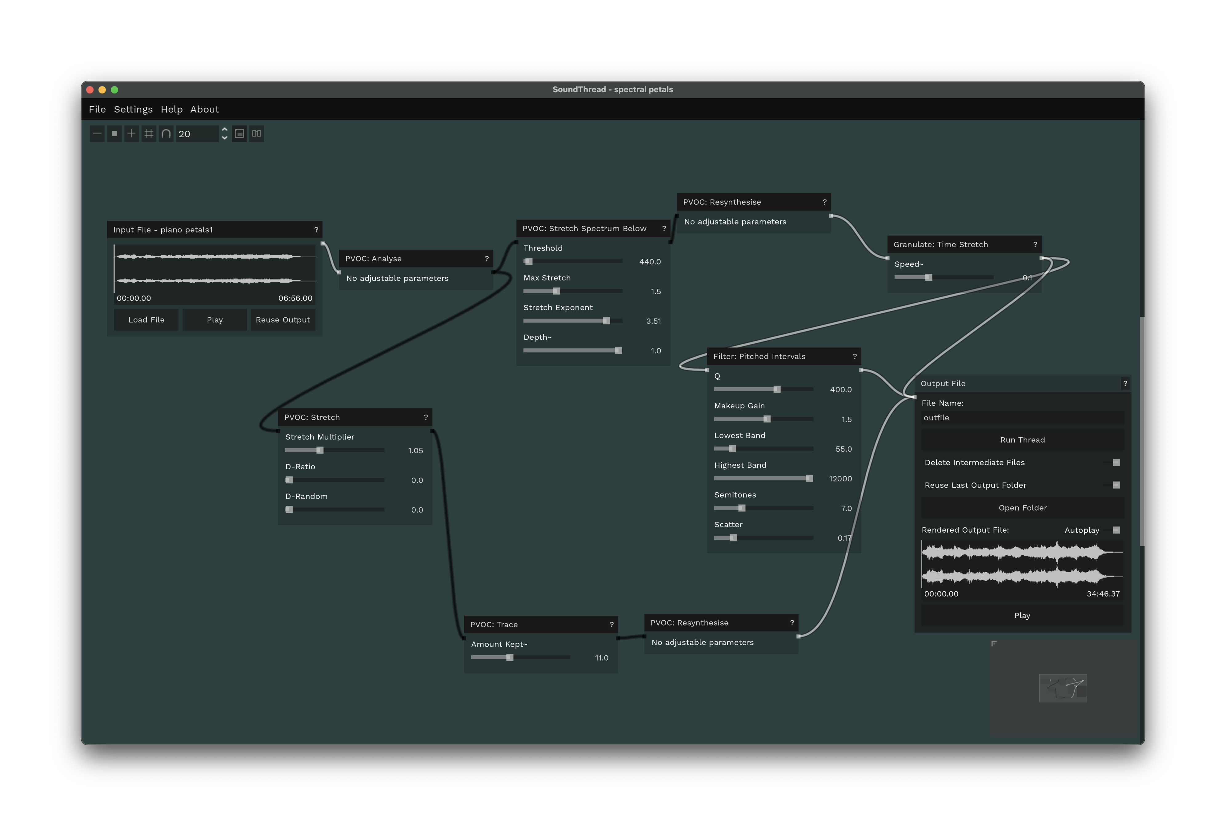Enable the Autoplay checkbox
1226x826 pixels.
click(x=1116, y=530)
